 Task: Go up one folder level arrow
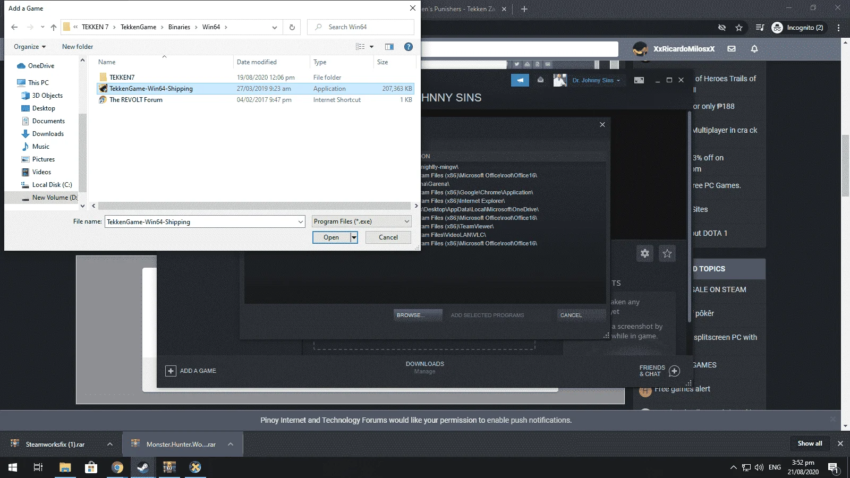coord(53,27)
